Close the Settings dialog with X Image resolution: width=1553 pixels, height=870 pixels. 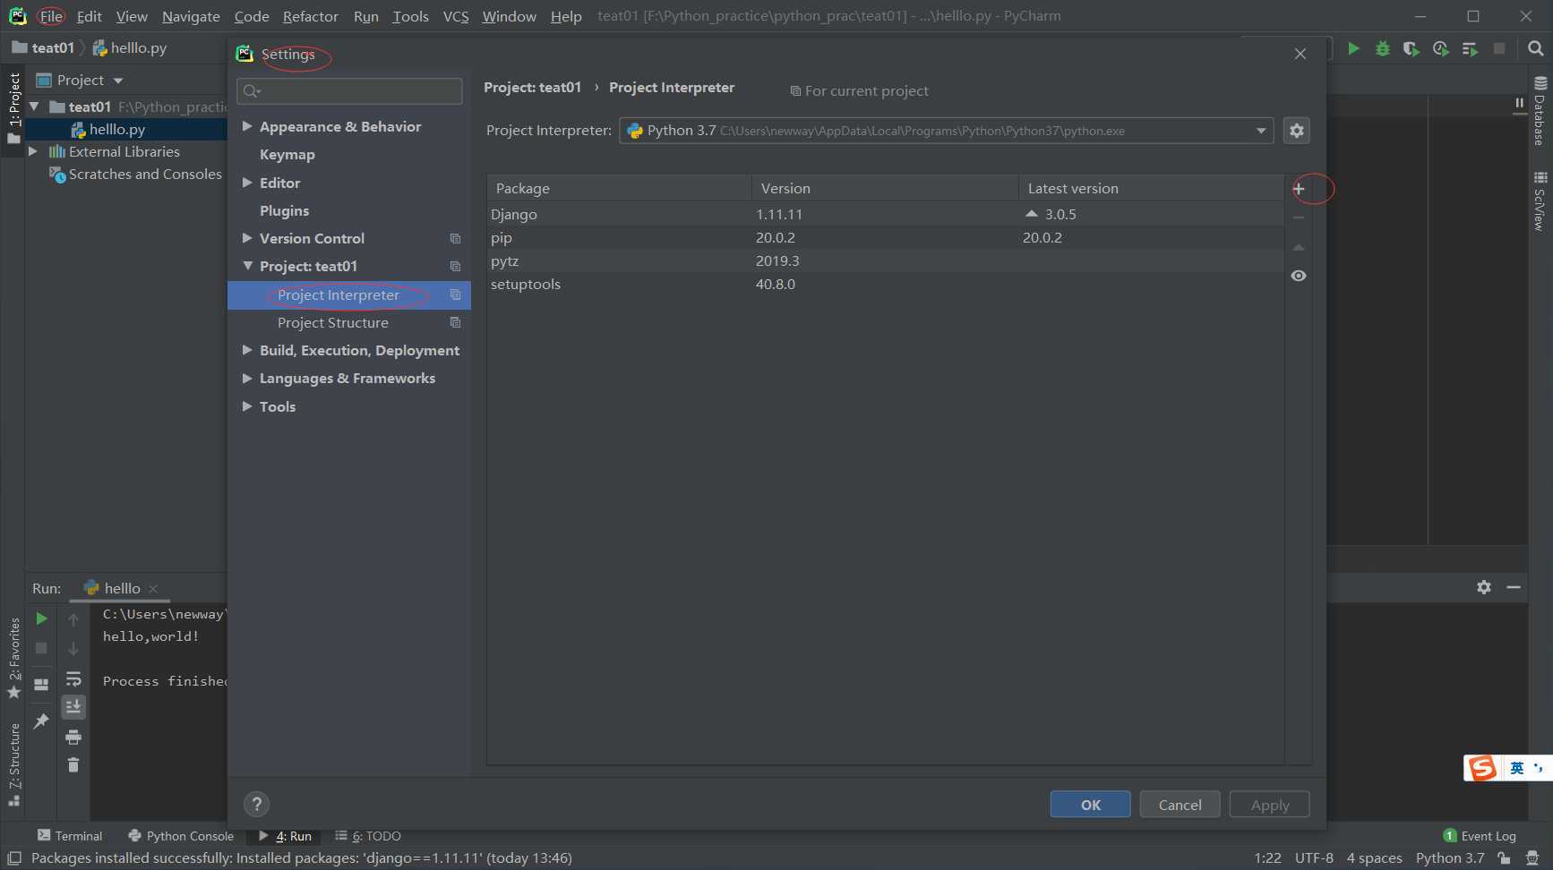coord(1300,54)
